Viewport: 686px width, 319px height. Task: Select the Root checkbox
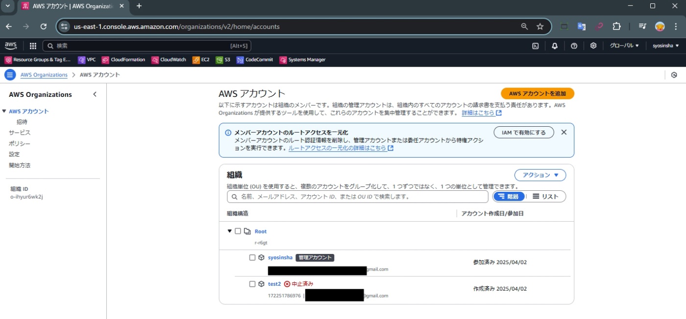click(x=238, y=231)
